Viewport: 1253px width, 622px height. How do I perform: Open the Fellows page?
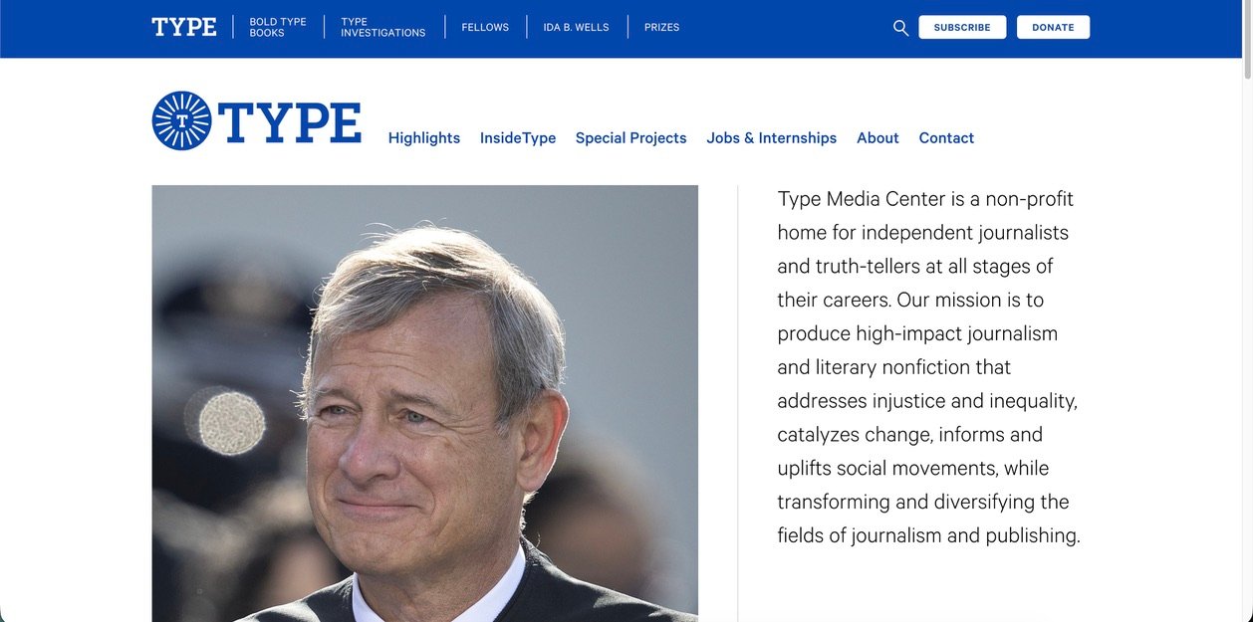pos(485,27)
